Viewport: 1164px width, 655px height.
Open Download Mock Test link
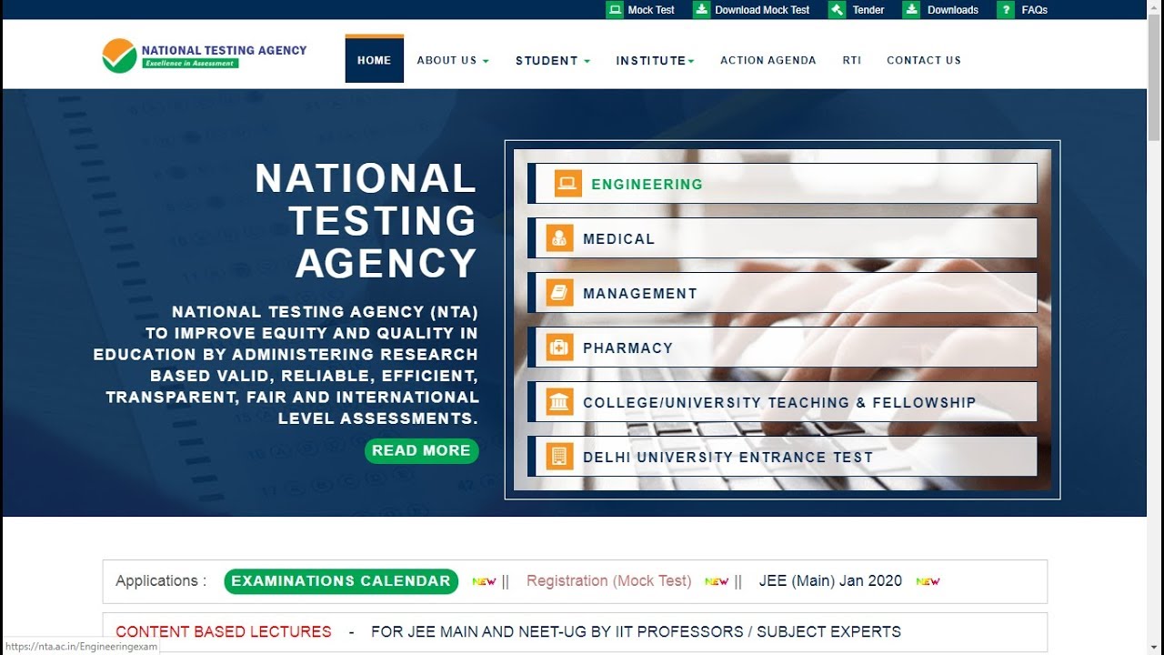point(762,10)
